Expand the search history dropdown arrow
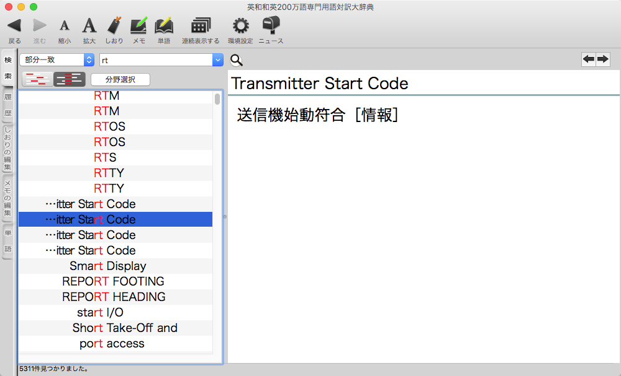Screen dimensions: 621x376 [x=217, y=60]
